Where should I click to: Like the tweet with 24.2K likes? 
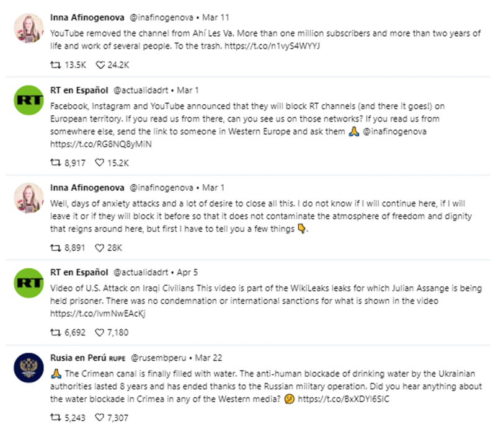(100, 65)
